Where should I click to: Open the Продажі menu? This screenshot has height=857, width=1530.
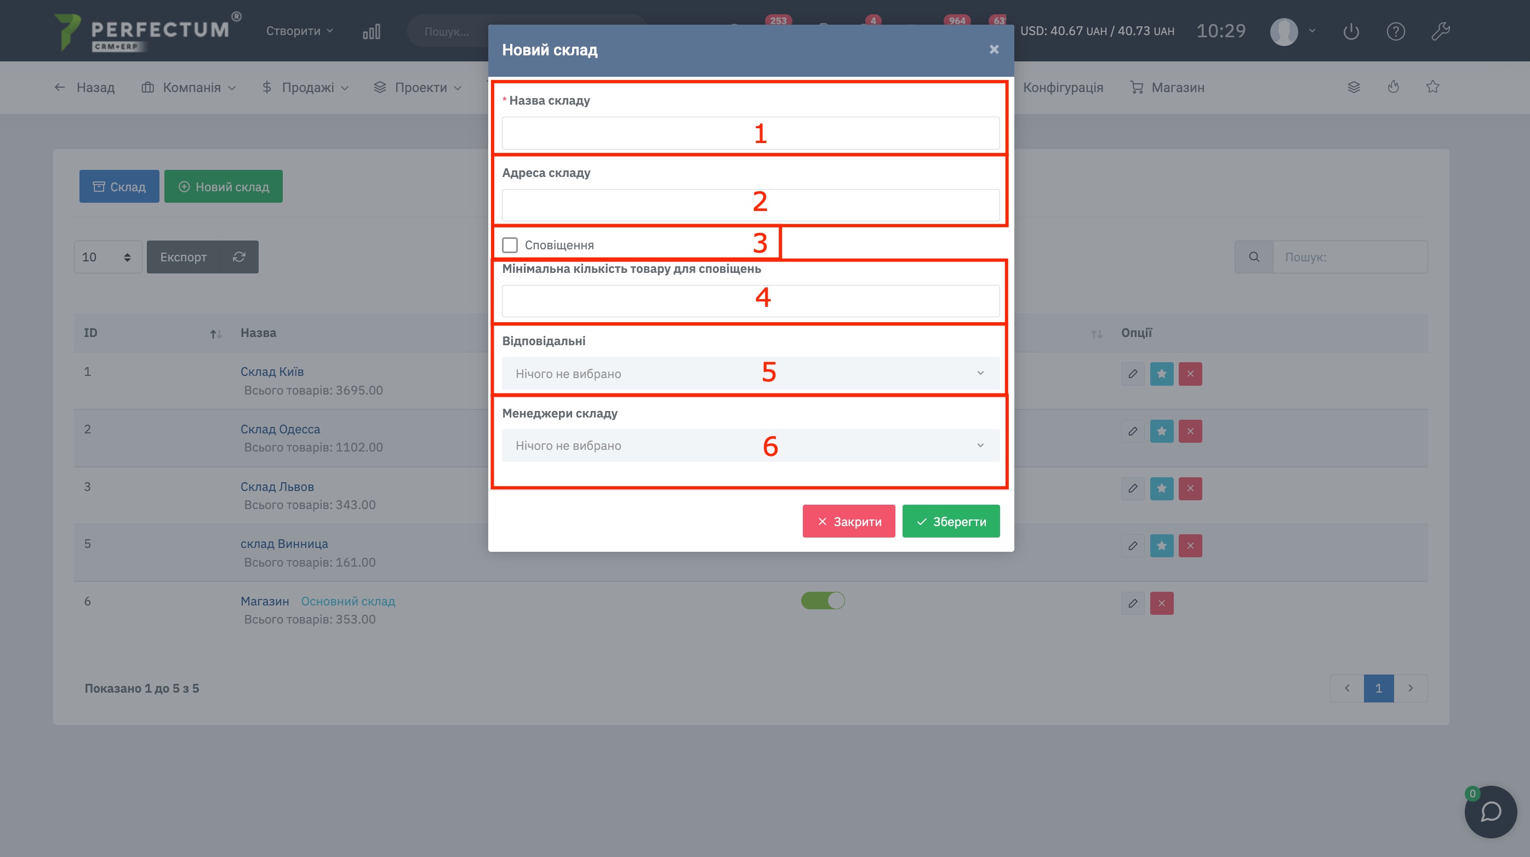pos(305,87)
